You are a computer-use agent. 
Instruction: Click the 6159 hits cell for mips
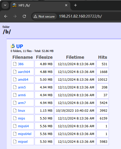tap(103, 118)
